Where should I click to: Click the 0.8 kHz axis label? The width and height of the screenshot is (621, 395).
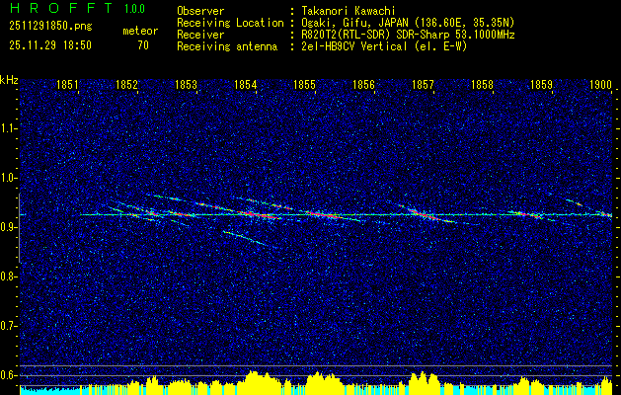pos(9,276)
